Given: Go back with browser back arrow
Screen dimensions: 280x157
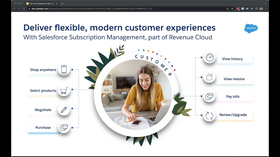Looking at the screenshot, I should 14,8.
